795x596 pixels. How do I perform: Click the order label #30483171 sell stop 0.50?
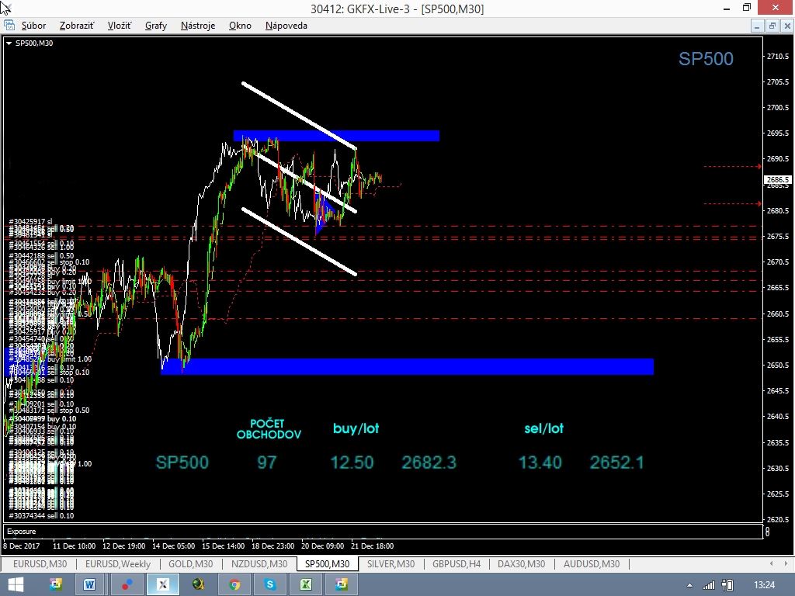point(49,410)
